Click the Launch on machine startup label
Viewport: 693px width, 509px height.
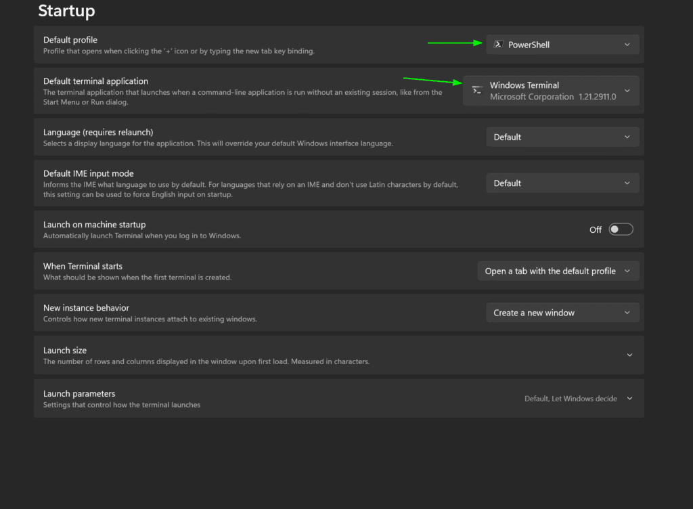pos(94,225)
